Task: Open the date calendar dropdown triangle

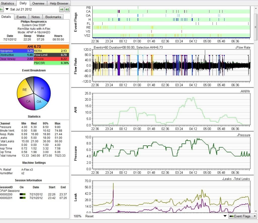Action: (7, 10)
